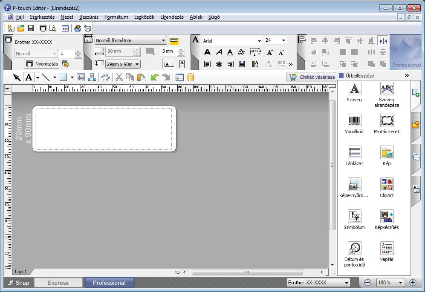Click the horizontal scrollbar thumb
Screen dimensions: 425x292
[247, 272]
